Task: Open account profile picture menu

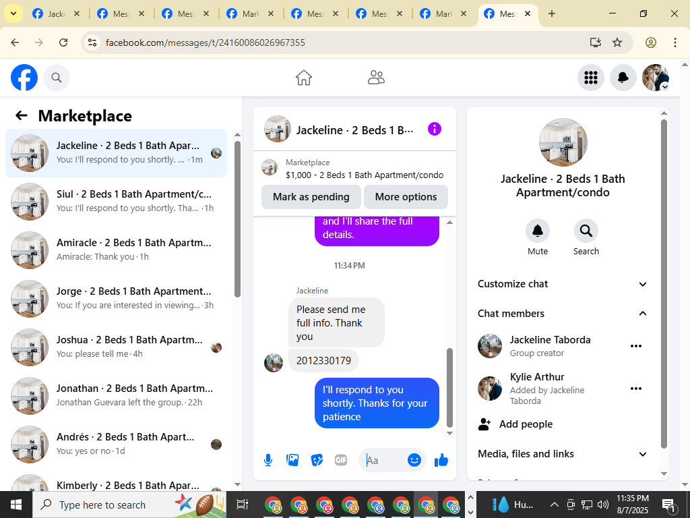Action: (656, 78)
